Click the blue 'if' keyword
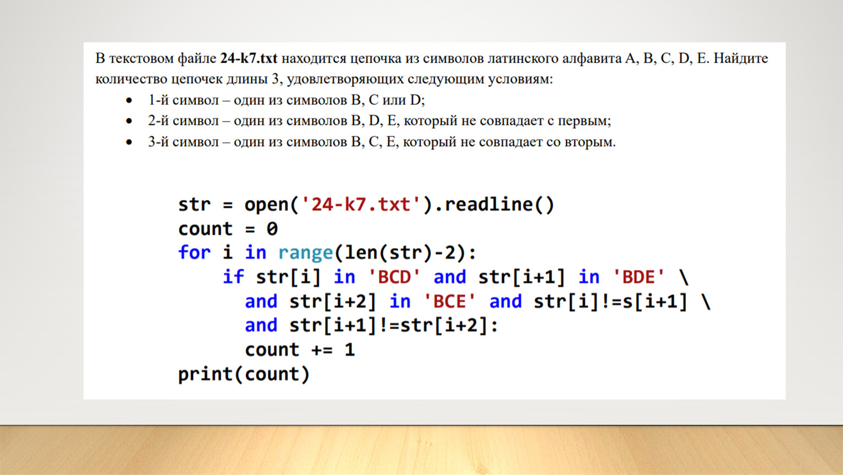The height and width of the screenshot is (475, 843). [233, 277]
